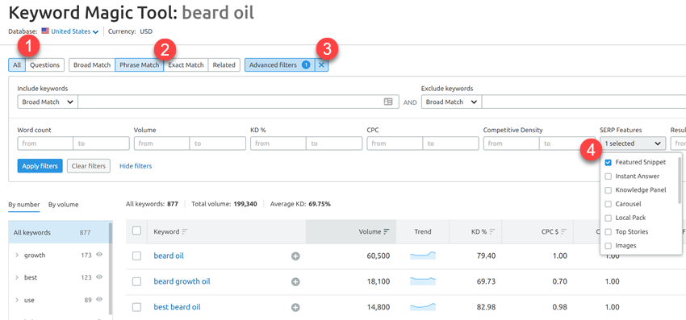
Task: Click Hide filters link
Action: point(136,166)
